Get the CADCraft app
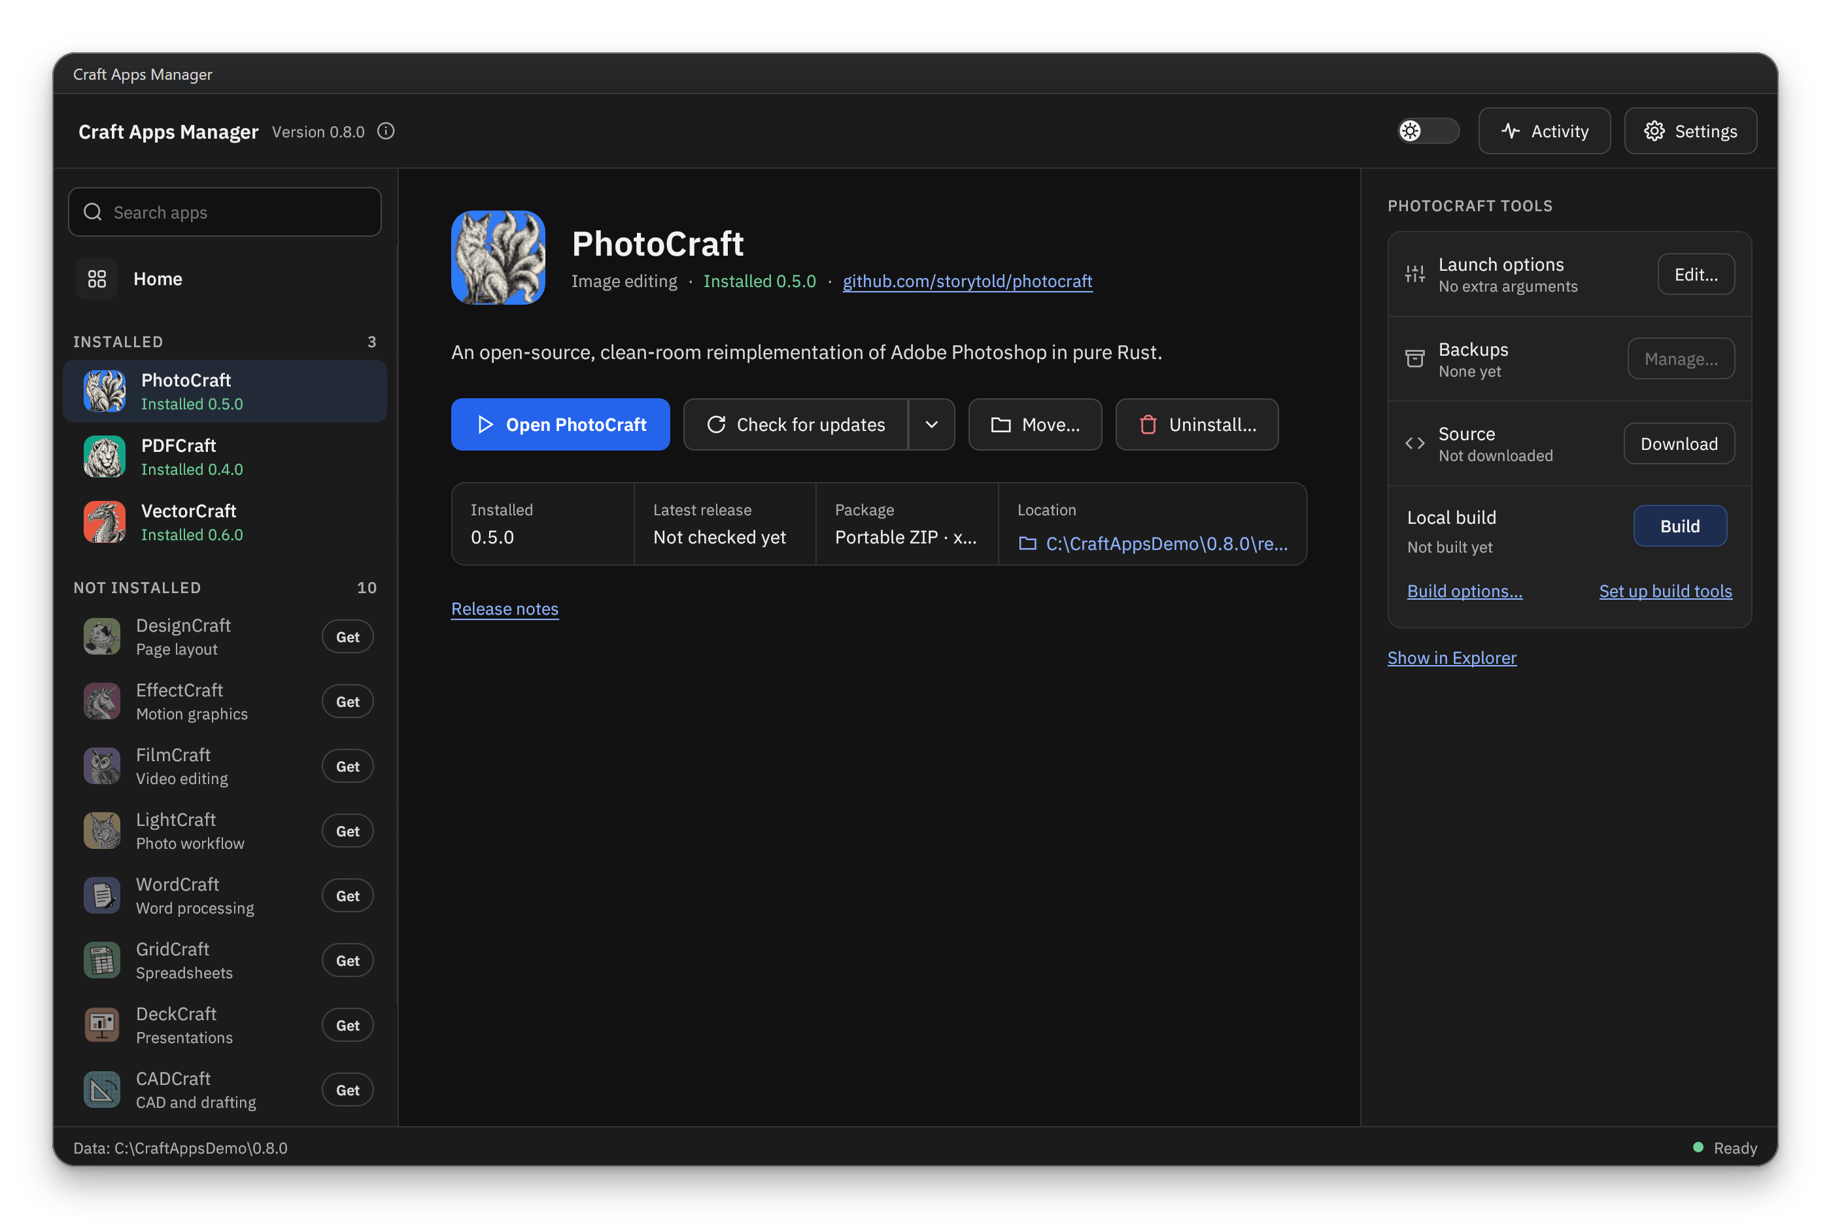This screenshot has height=1219, width=1831. (x=347, y=1090)
